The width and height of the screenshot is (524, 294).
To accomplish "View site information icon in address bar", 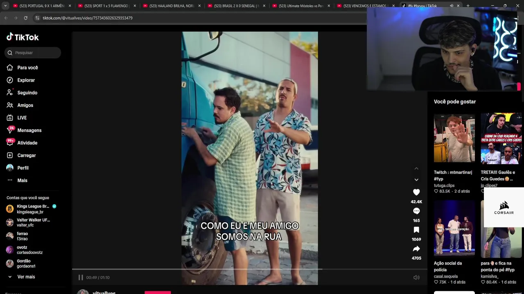I will (37, 18).
